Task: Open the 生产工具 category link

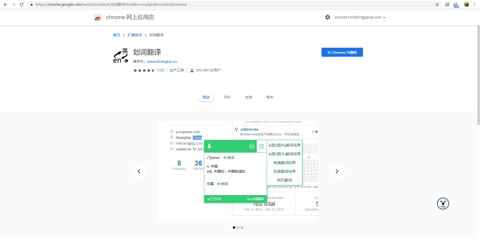Action: click(177, 70)
